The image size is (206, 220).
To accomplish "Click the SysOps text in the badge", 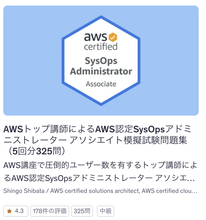I will pos(101,61).
